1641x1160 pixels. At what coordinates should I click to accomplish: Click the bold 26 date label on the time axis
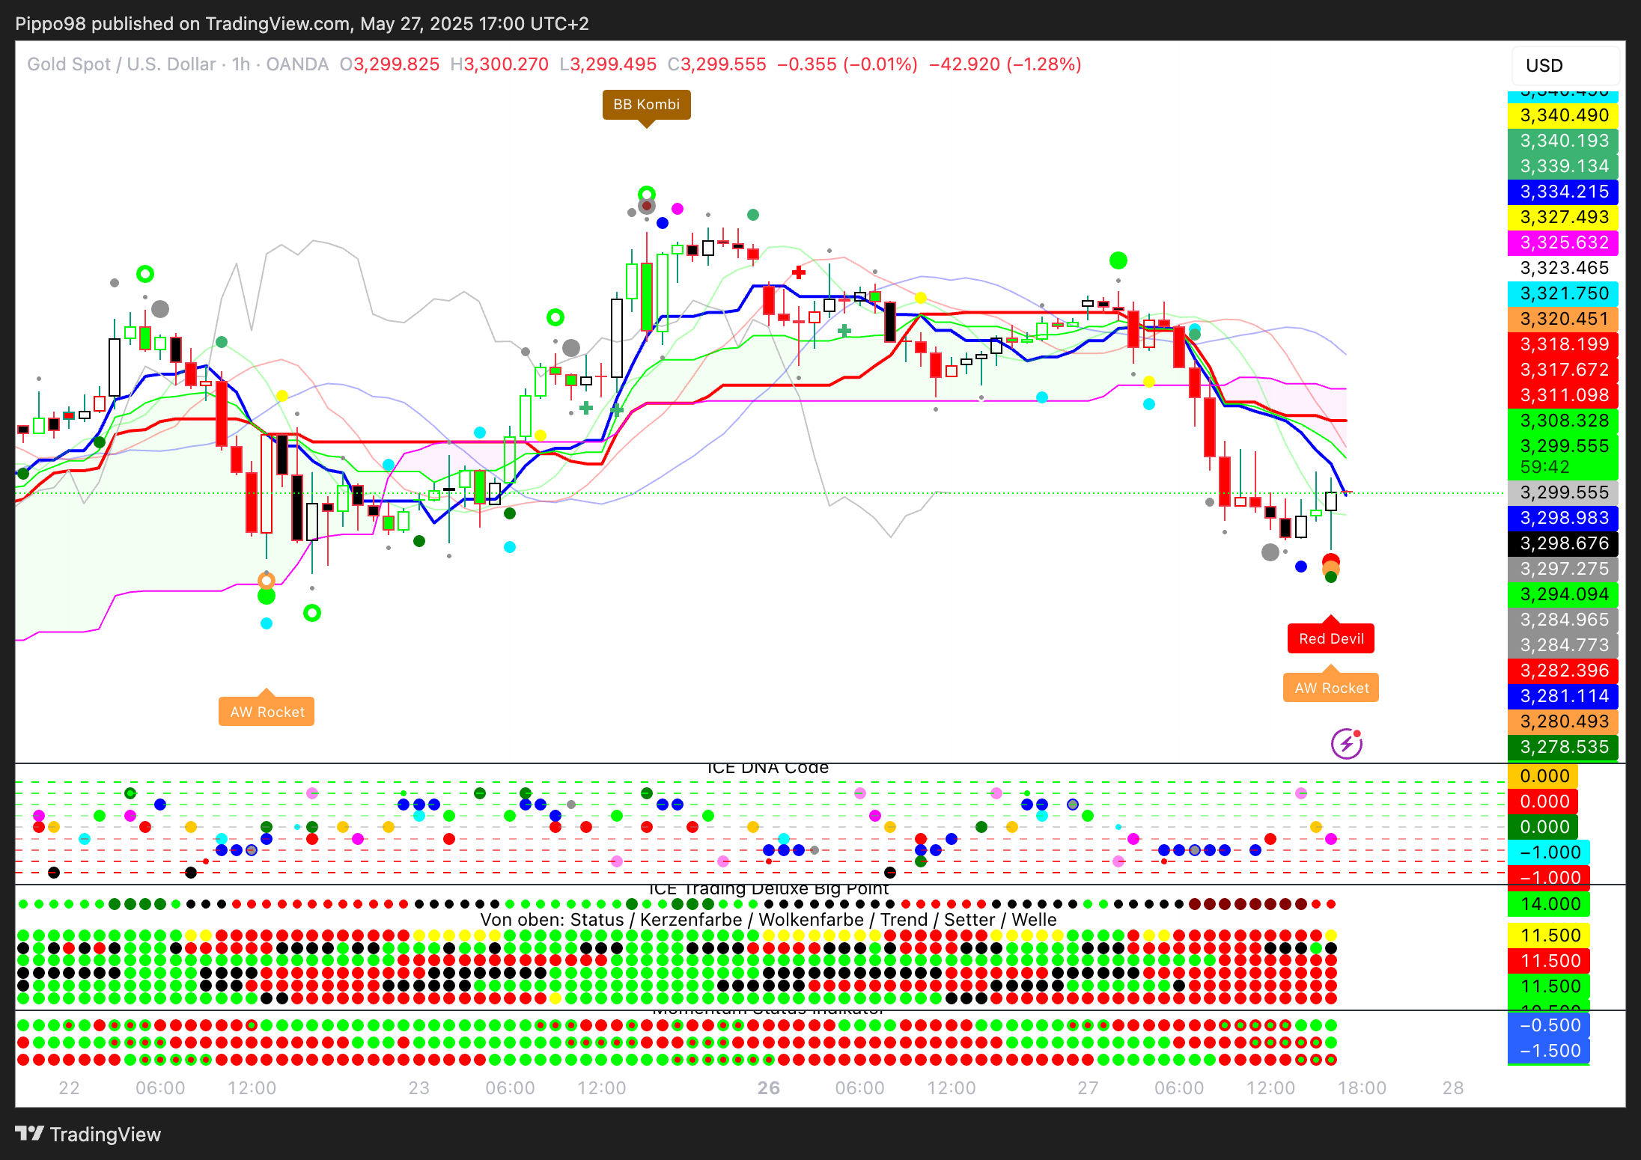pos(768,1088)
